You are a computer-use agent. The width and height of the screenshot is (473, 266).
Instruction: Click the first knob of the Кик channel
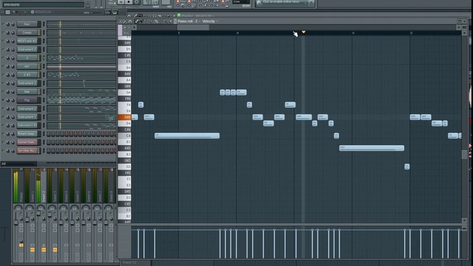coord(8,24)
